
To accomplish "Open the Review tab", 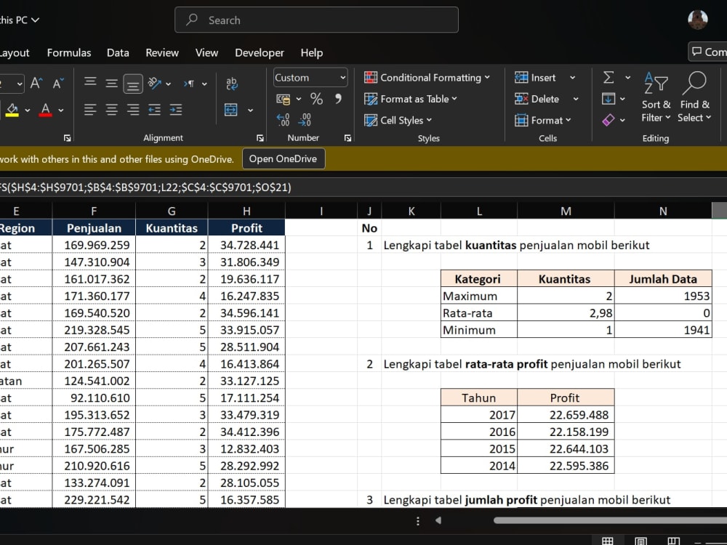I will coord(162,53).
